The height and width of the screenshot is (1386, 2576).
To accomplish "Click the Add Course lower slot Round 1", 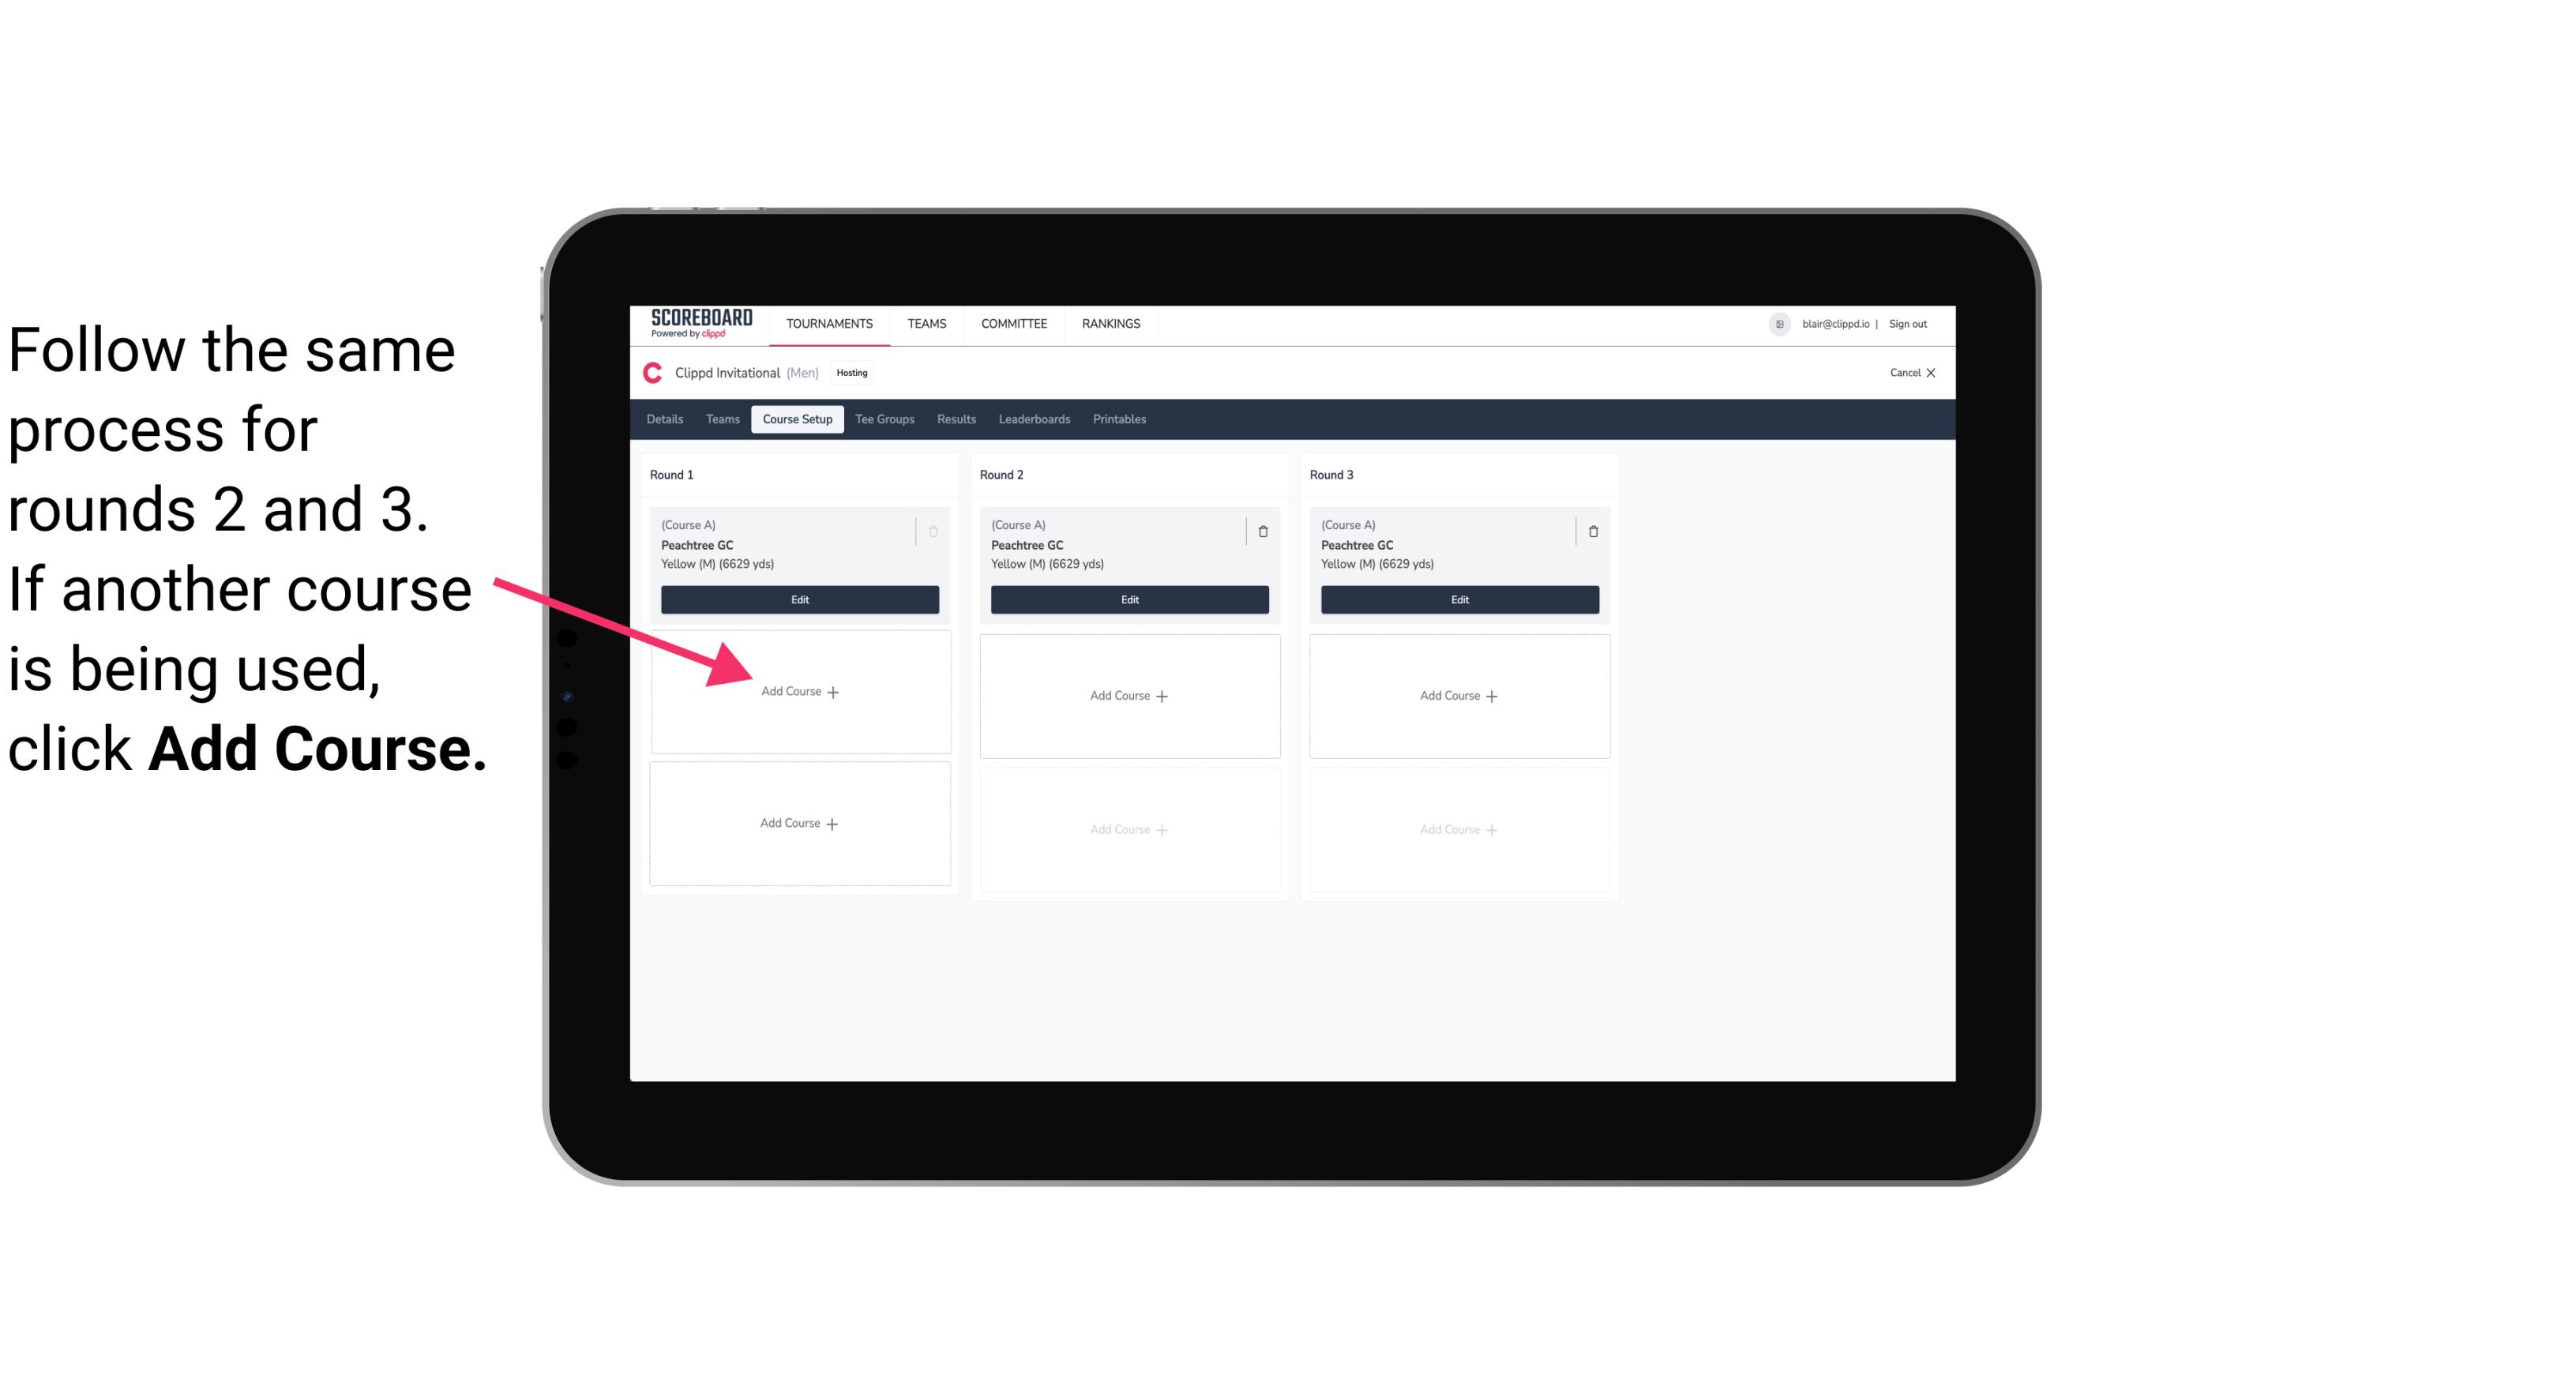I will pos(798,823).
